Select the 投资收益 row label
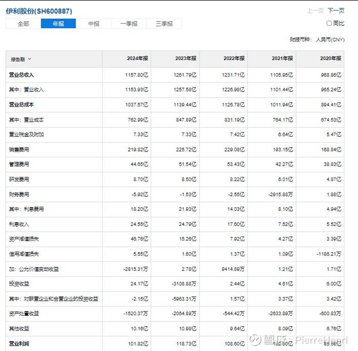The image size is (358, 351). coord(19,284)
